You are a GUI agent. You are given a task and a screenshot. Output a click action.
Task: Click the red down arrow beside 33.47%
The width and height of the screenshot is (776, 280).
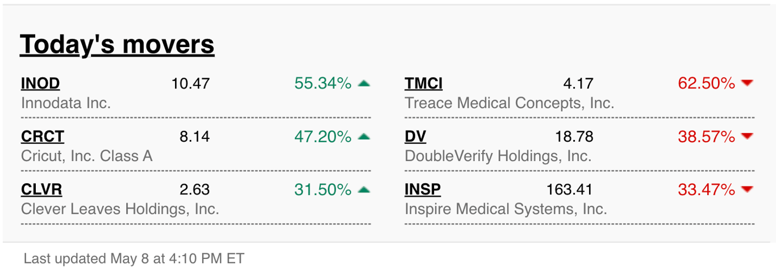[748, 189]
